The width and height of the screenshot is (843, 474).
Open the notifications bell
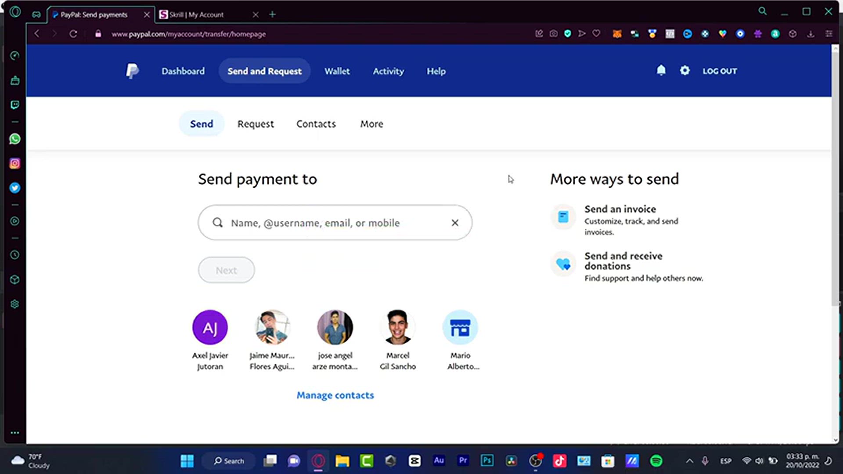661,70
